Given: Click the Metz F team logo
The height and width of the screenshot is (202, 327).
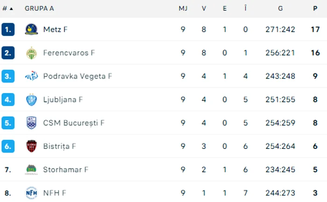Looking at the screenshot, I should pyautogui.click(x=31, y=29).
